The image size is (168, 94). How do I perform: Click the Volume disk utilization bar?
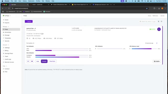point(62,57)
